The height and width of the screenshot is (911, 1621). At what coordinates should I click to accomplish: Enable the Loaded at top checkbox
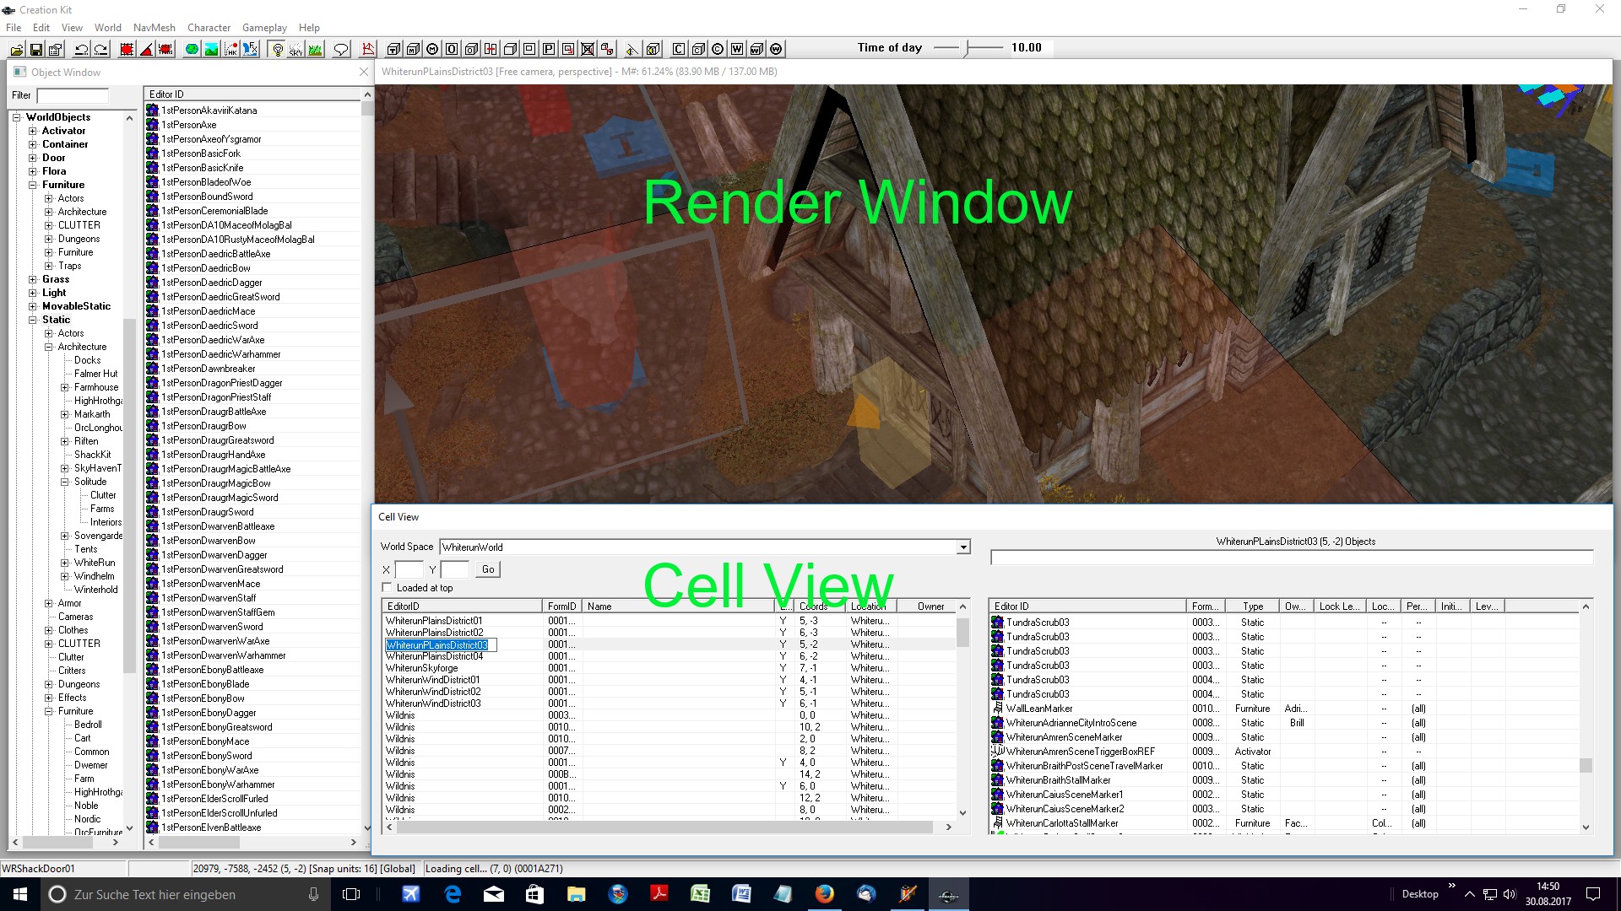click(388, 588)
